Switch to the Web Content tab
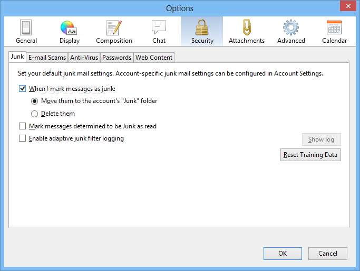This screenshot has width=360, height=271. click(x=154, y=58)
